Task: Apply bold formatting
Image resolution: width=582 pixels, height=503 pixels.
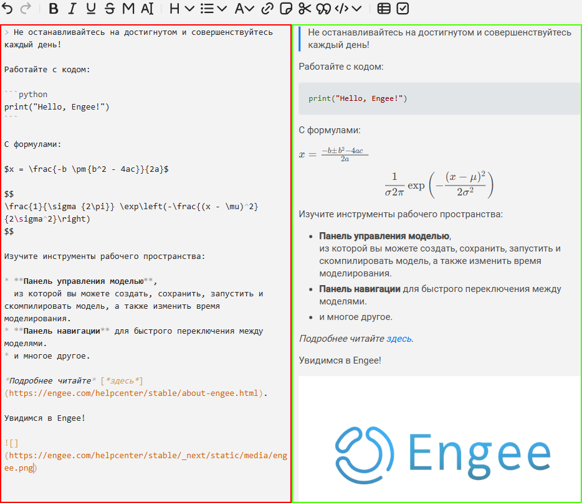Action: pyautogui.click(x=54, y=8)
